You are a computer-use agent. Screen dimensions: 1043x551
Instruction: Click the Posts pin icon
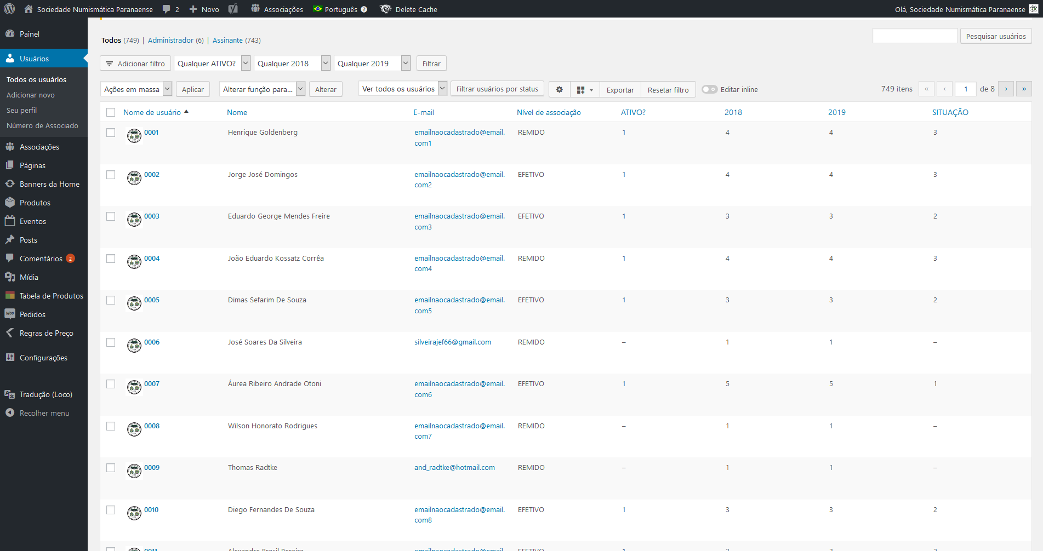[x=10, y=239]
